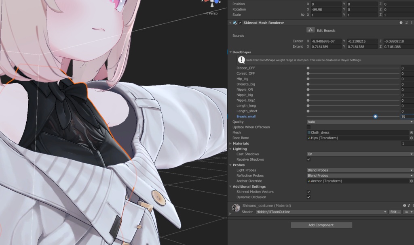This screenshot has height=245, width=414.
Task: Click the Position X input field
Action: (326, 4)
